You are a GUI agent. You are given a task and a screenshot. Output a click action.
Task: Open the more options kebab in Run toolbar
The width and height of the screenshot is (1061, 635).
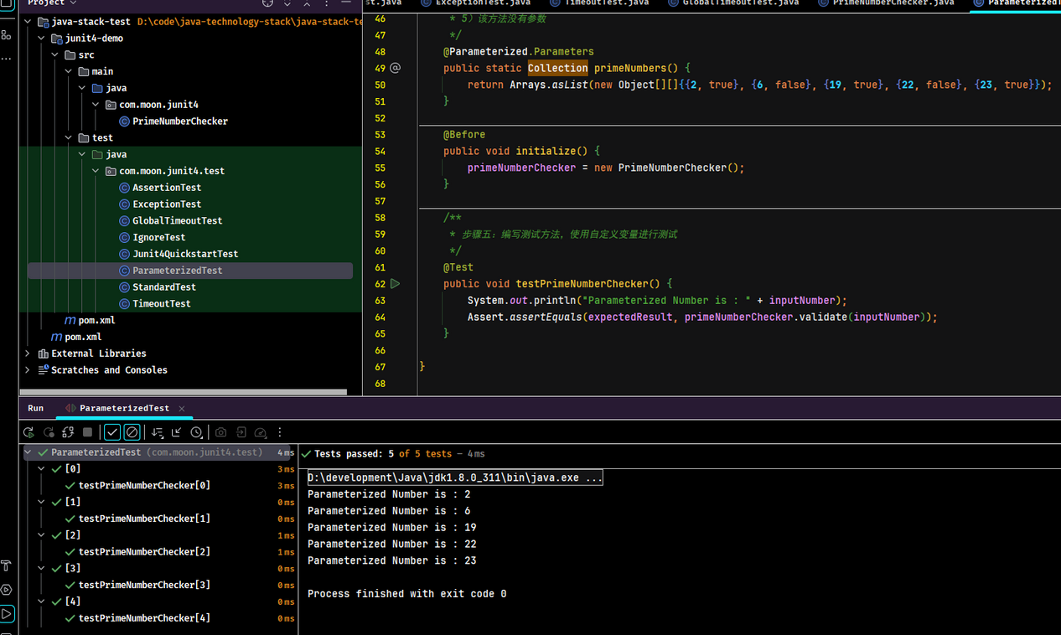tap(280, 432)
